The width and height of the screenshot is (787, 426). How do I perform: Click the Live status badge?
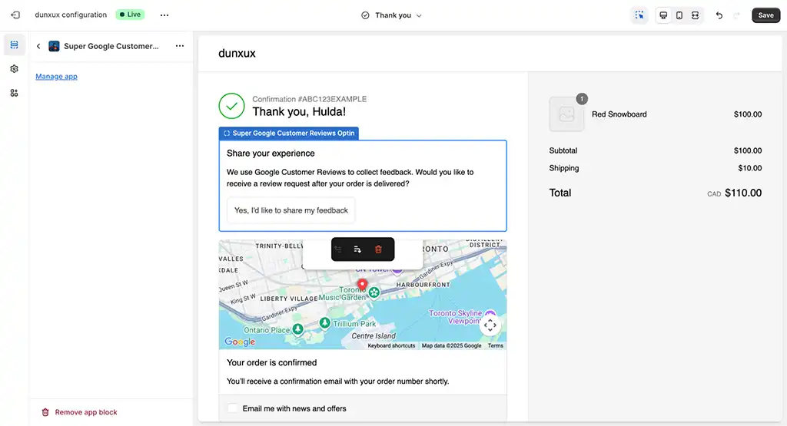[x=130, y=15]
